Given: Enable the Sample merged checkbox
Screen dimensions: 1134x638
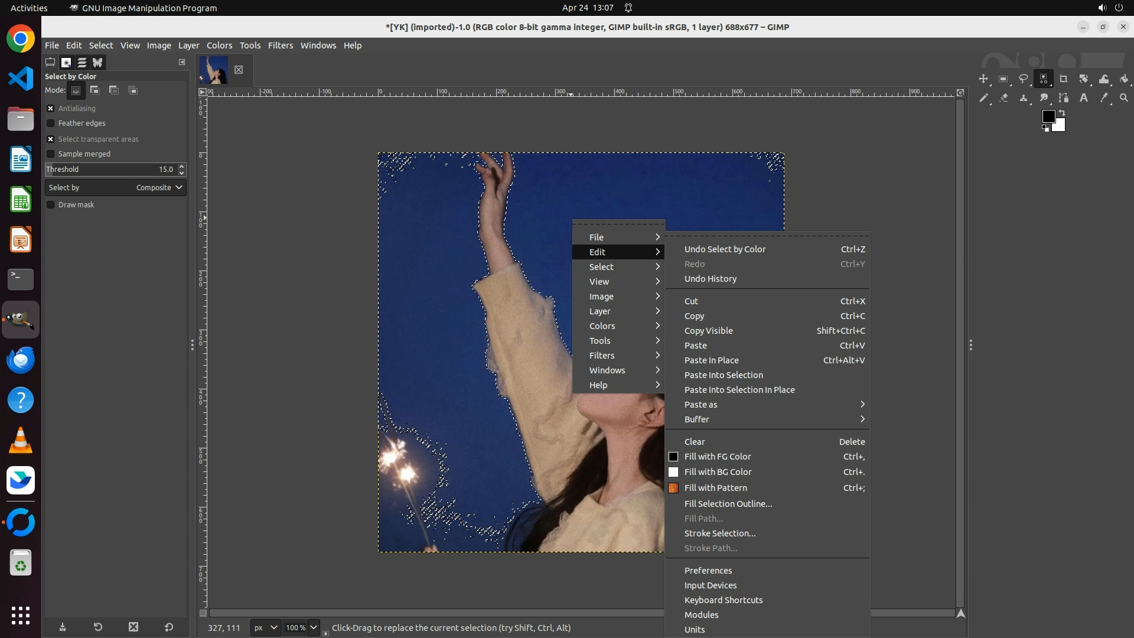Looking at the screenshot, I should click(x=51, y=154).
